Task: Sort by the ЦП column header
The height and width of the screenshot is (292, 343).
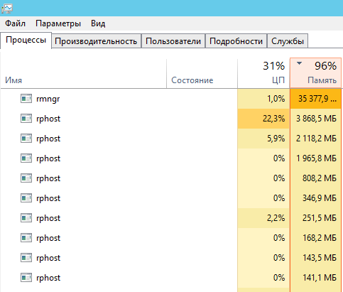Action: tap(263, 73)
